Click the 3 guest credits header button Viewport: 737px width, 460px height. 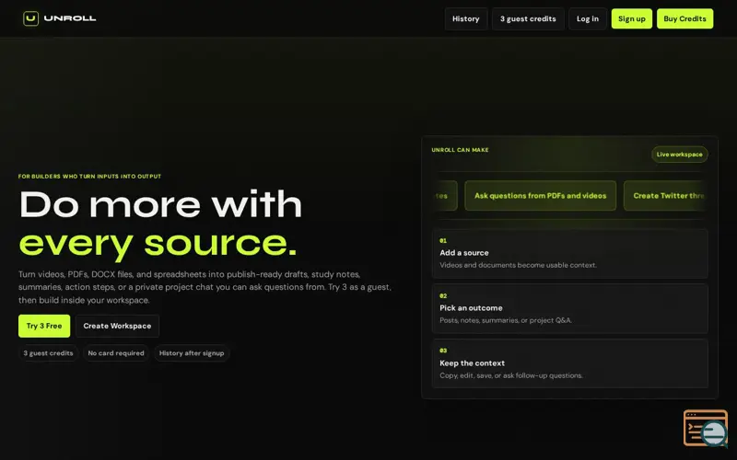[528, 18]
